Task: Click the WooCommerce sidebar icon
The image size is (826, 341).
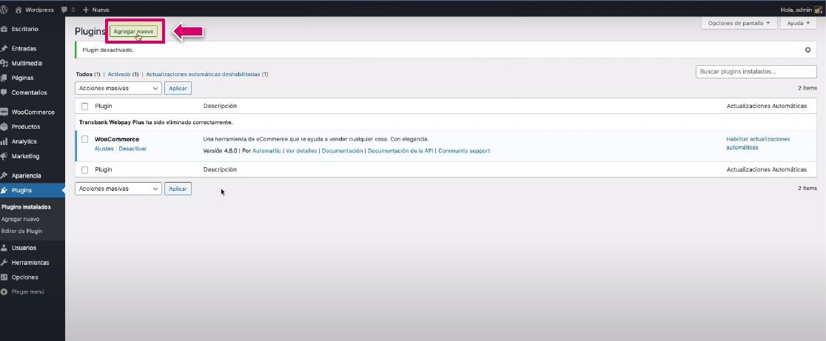Action: (4, 112)
